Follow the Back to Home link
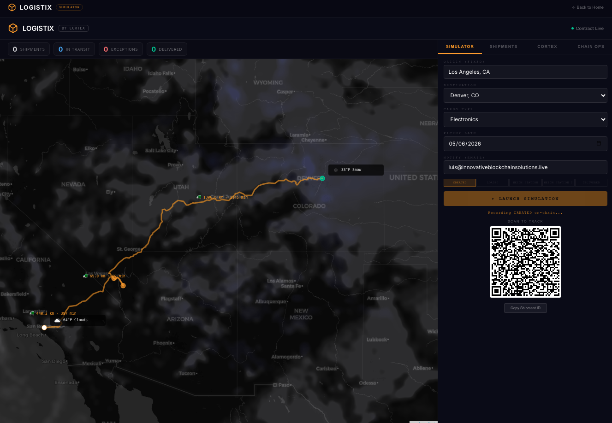The width and height of the screenshot is (612, 423). point(588,7)
